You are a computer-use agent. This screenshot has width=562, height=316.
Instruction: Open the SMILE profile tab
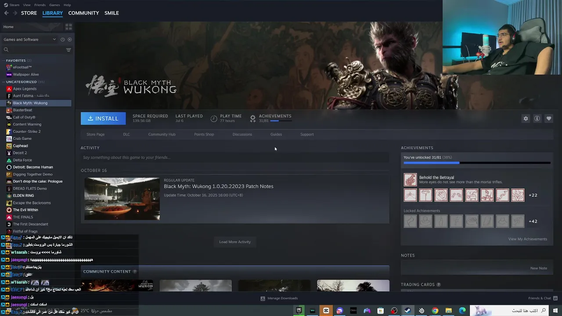(x=112, y=13)
